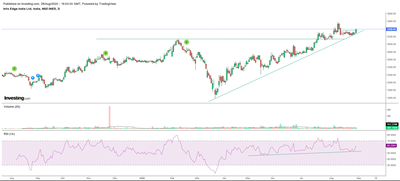This screenshot has width=400, height=181.
Task: Click the 70.0000 RSI axis label
Action: tap(391, 141)
